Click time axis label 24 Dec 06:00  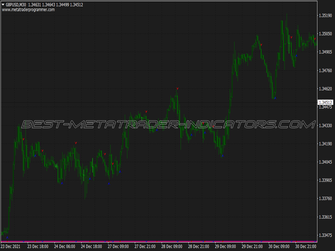click(64, 247)
